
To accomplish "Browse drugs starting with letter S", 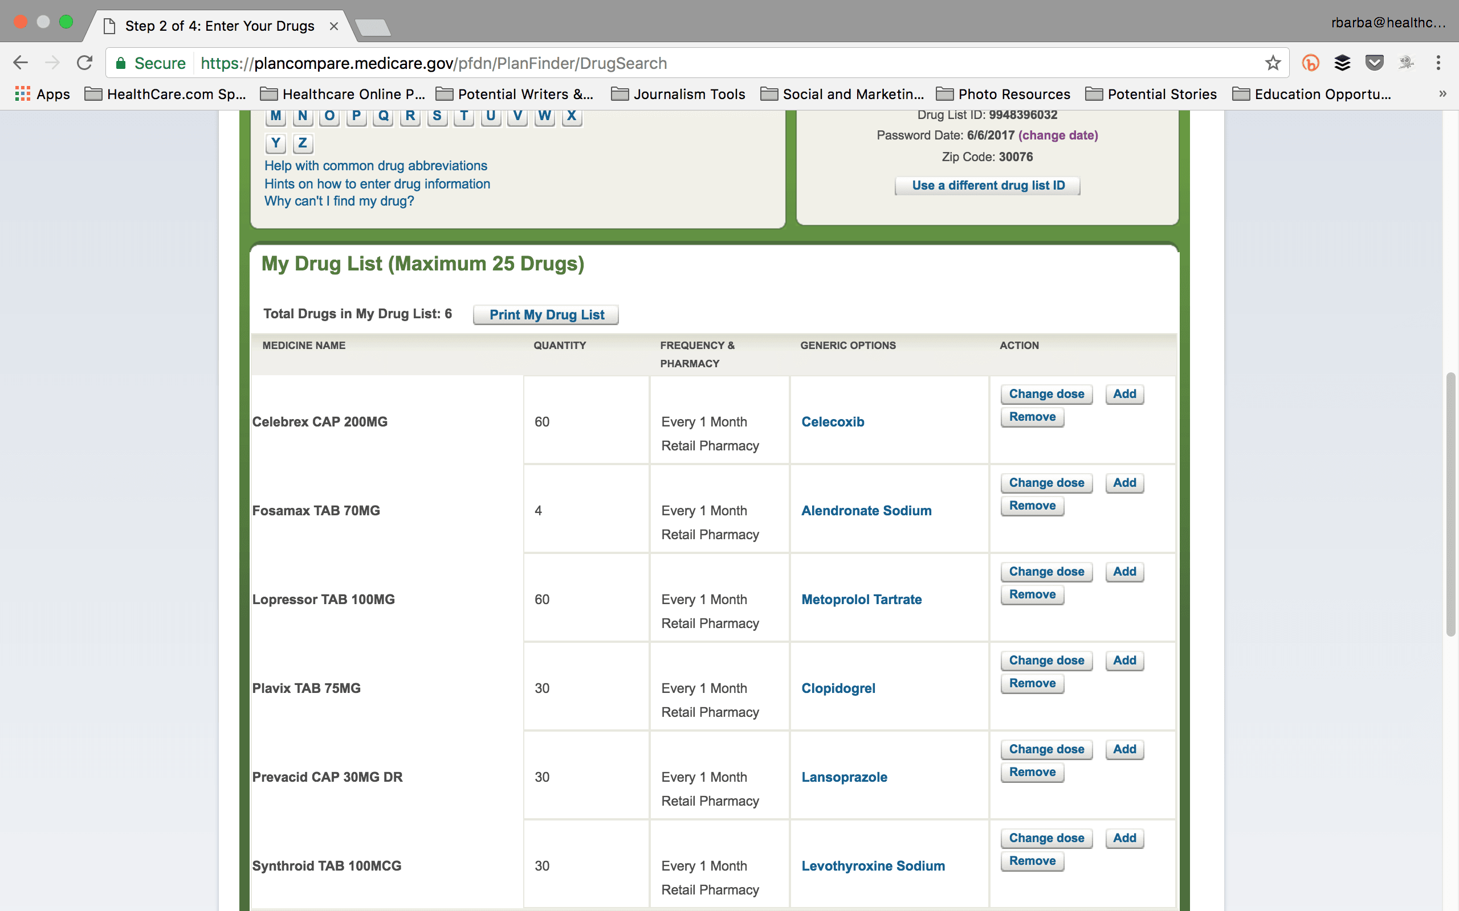I will click(x=437, y=116).
